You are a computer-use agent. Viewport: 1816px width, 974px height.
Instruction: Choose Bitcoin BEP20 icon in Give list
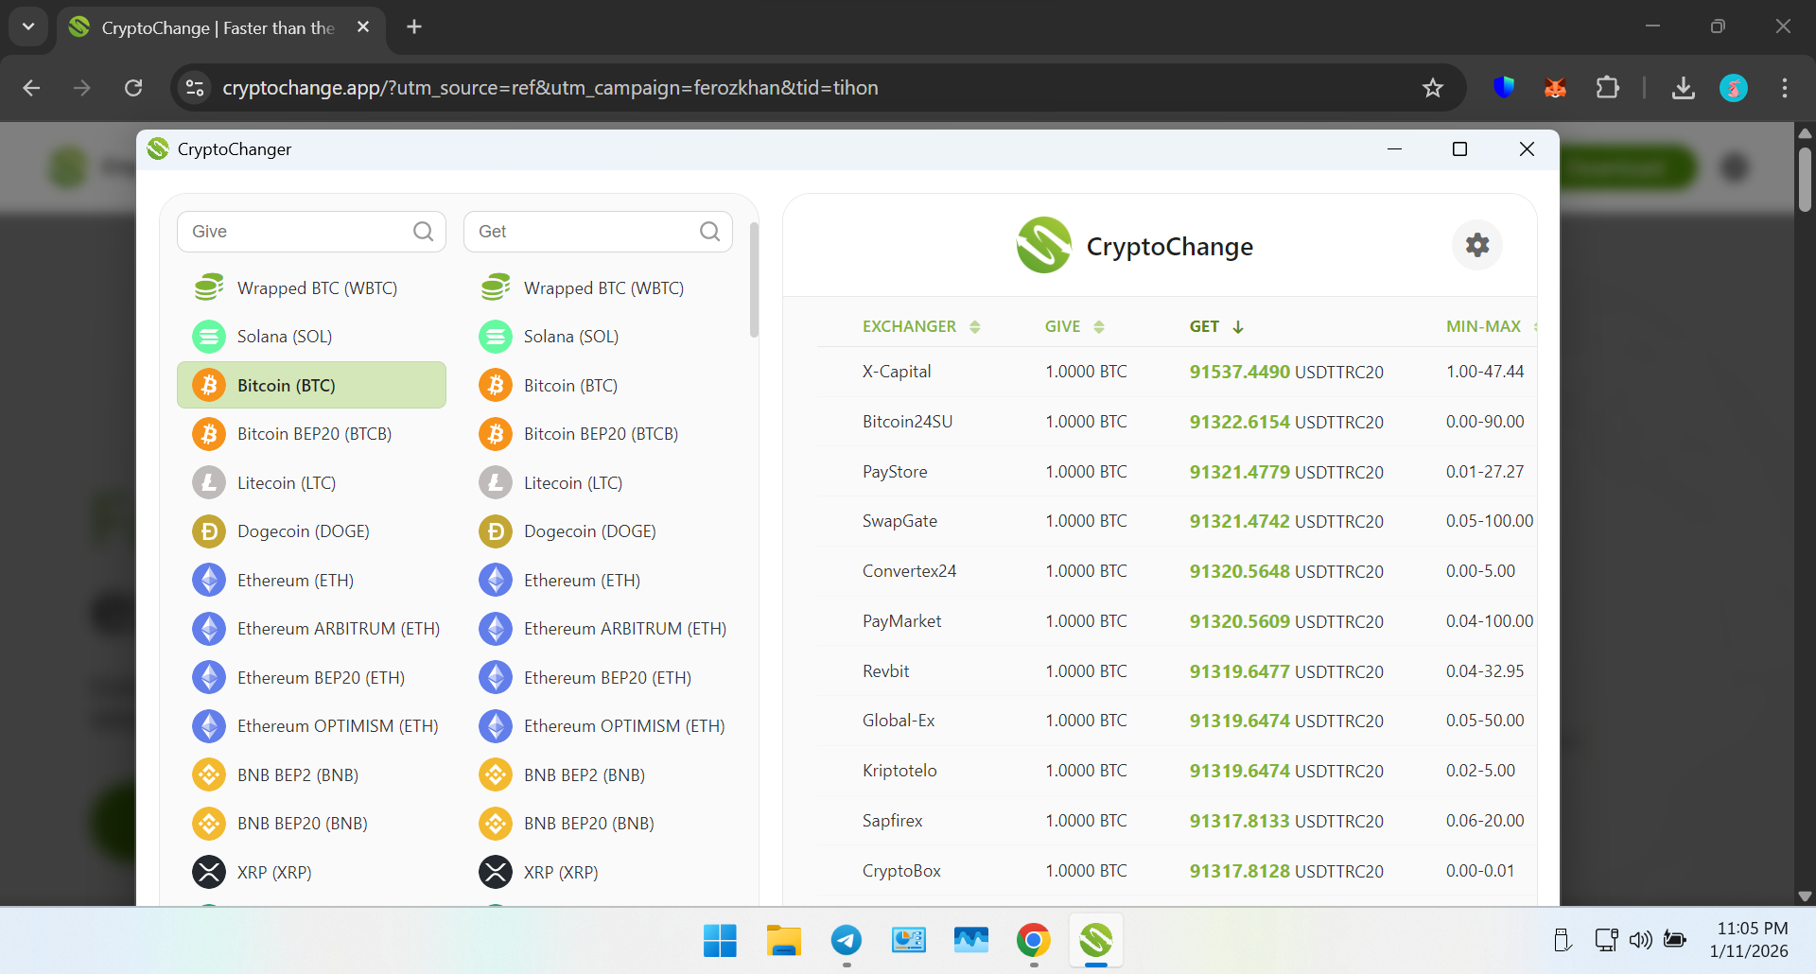(209, 434)
